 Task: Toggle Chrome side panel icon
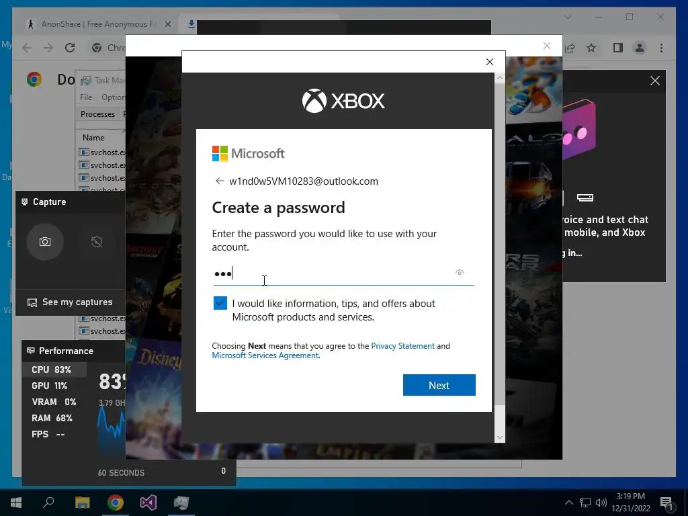tap(618, 48)
